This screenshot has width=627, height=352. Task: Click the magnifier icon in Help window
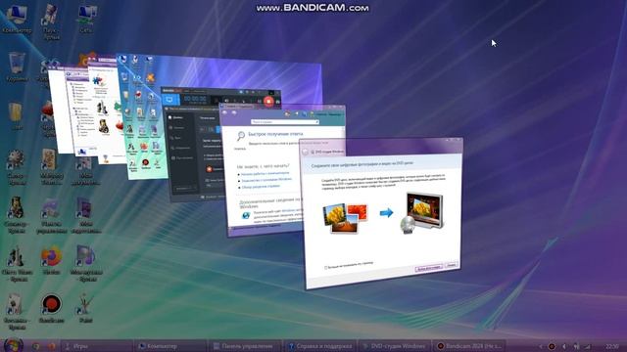(241, 136)
